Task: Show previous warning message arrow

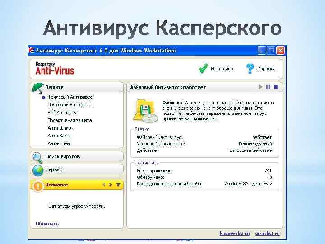Action: [104, 185]
